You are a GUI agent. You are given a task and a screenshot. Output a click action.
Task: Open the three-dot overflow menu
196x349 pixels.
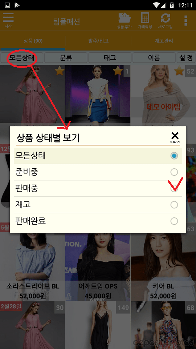tap(186, 20)
